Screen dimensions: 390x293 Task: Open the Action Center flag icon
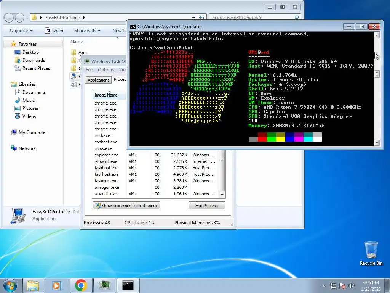coord(342,286)
